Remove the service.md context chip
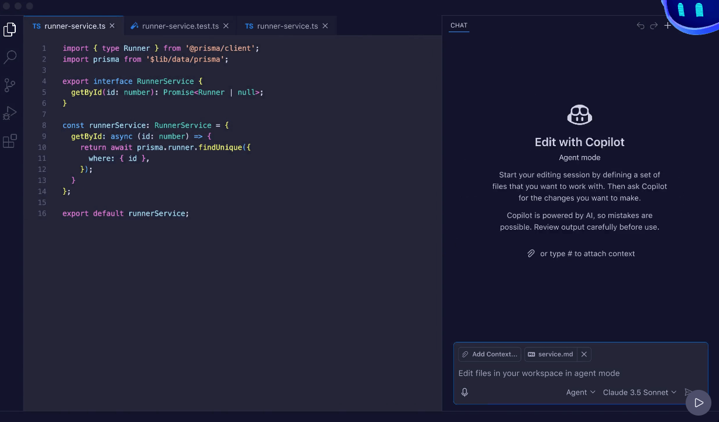This screenshot has width=719, height=422. pyautogui.click(x=583, y=354)
